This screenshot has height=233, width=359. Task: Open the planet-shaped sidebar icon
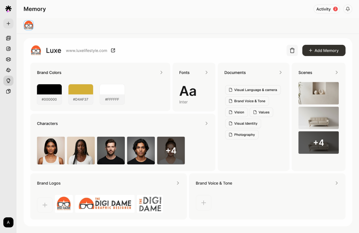coord(8,70)
